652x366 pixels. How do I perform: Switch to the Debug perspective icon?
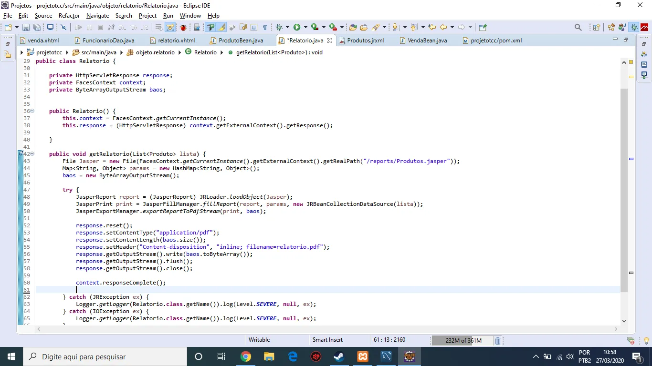(x=634, y=28)
